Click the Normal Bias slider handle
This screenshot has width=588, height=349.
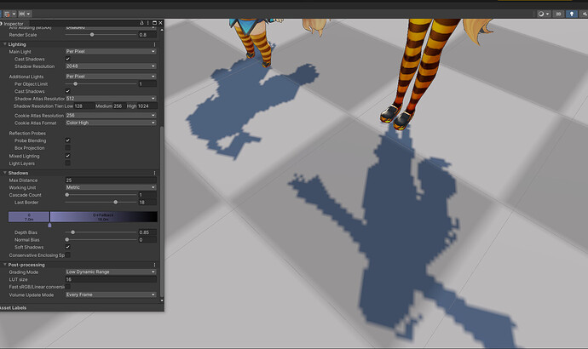[67, 240]
